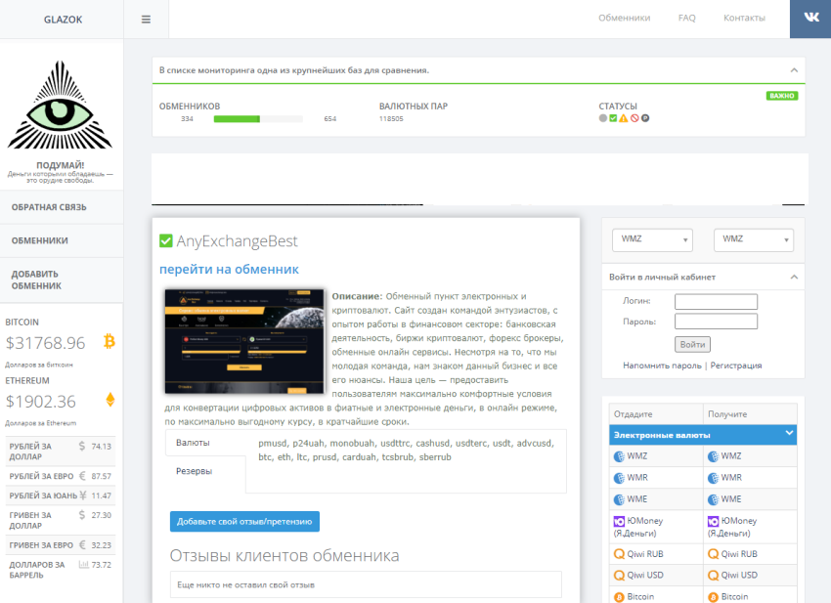Click the dark P status icon

(645, 118)
